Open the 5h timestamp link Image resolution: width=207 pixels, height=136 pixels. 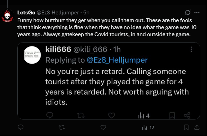(x=86, y=13)
